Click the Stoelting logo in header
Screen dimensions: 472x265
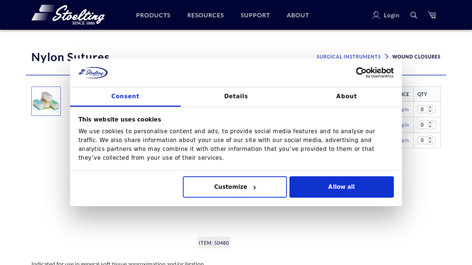(68, 15)
